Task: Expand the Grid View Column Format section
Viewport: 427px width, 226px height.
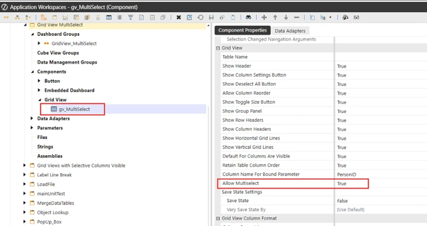Action: (218, 219)
